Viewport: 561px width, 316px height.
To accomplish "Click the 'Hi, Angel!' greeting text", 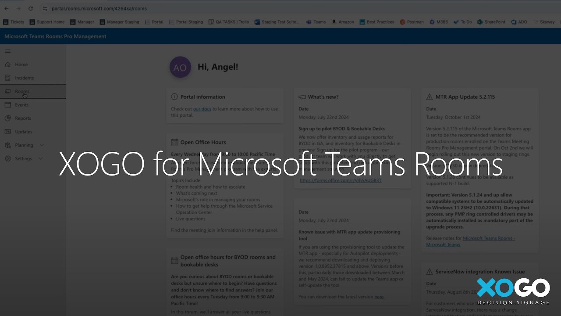I will (218, 67).
